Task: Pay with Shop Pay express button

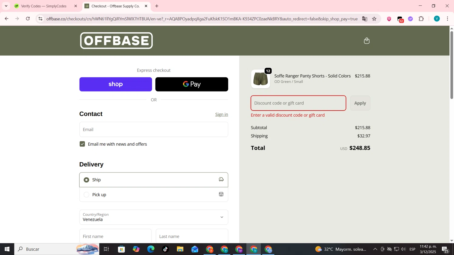Action: tap(116, 84)
